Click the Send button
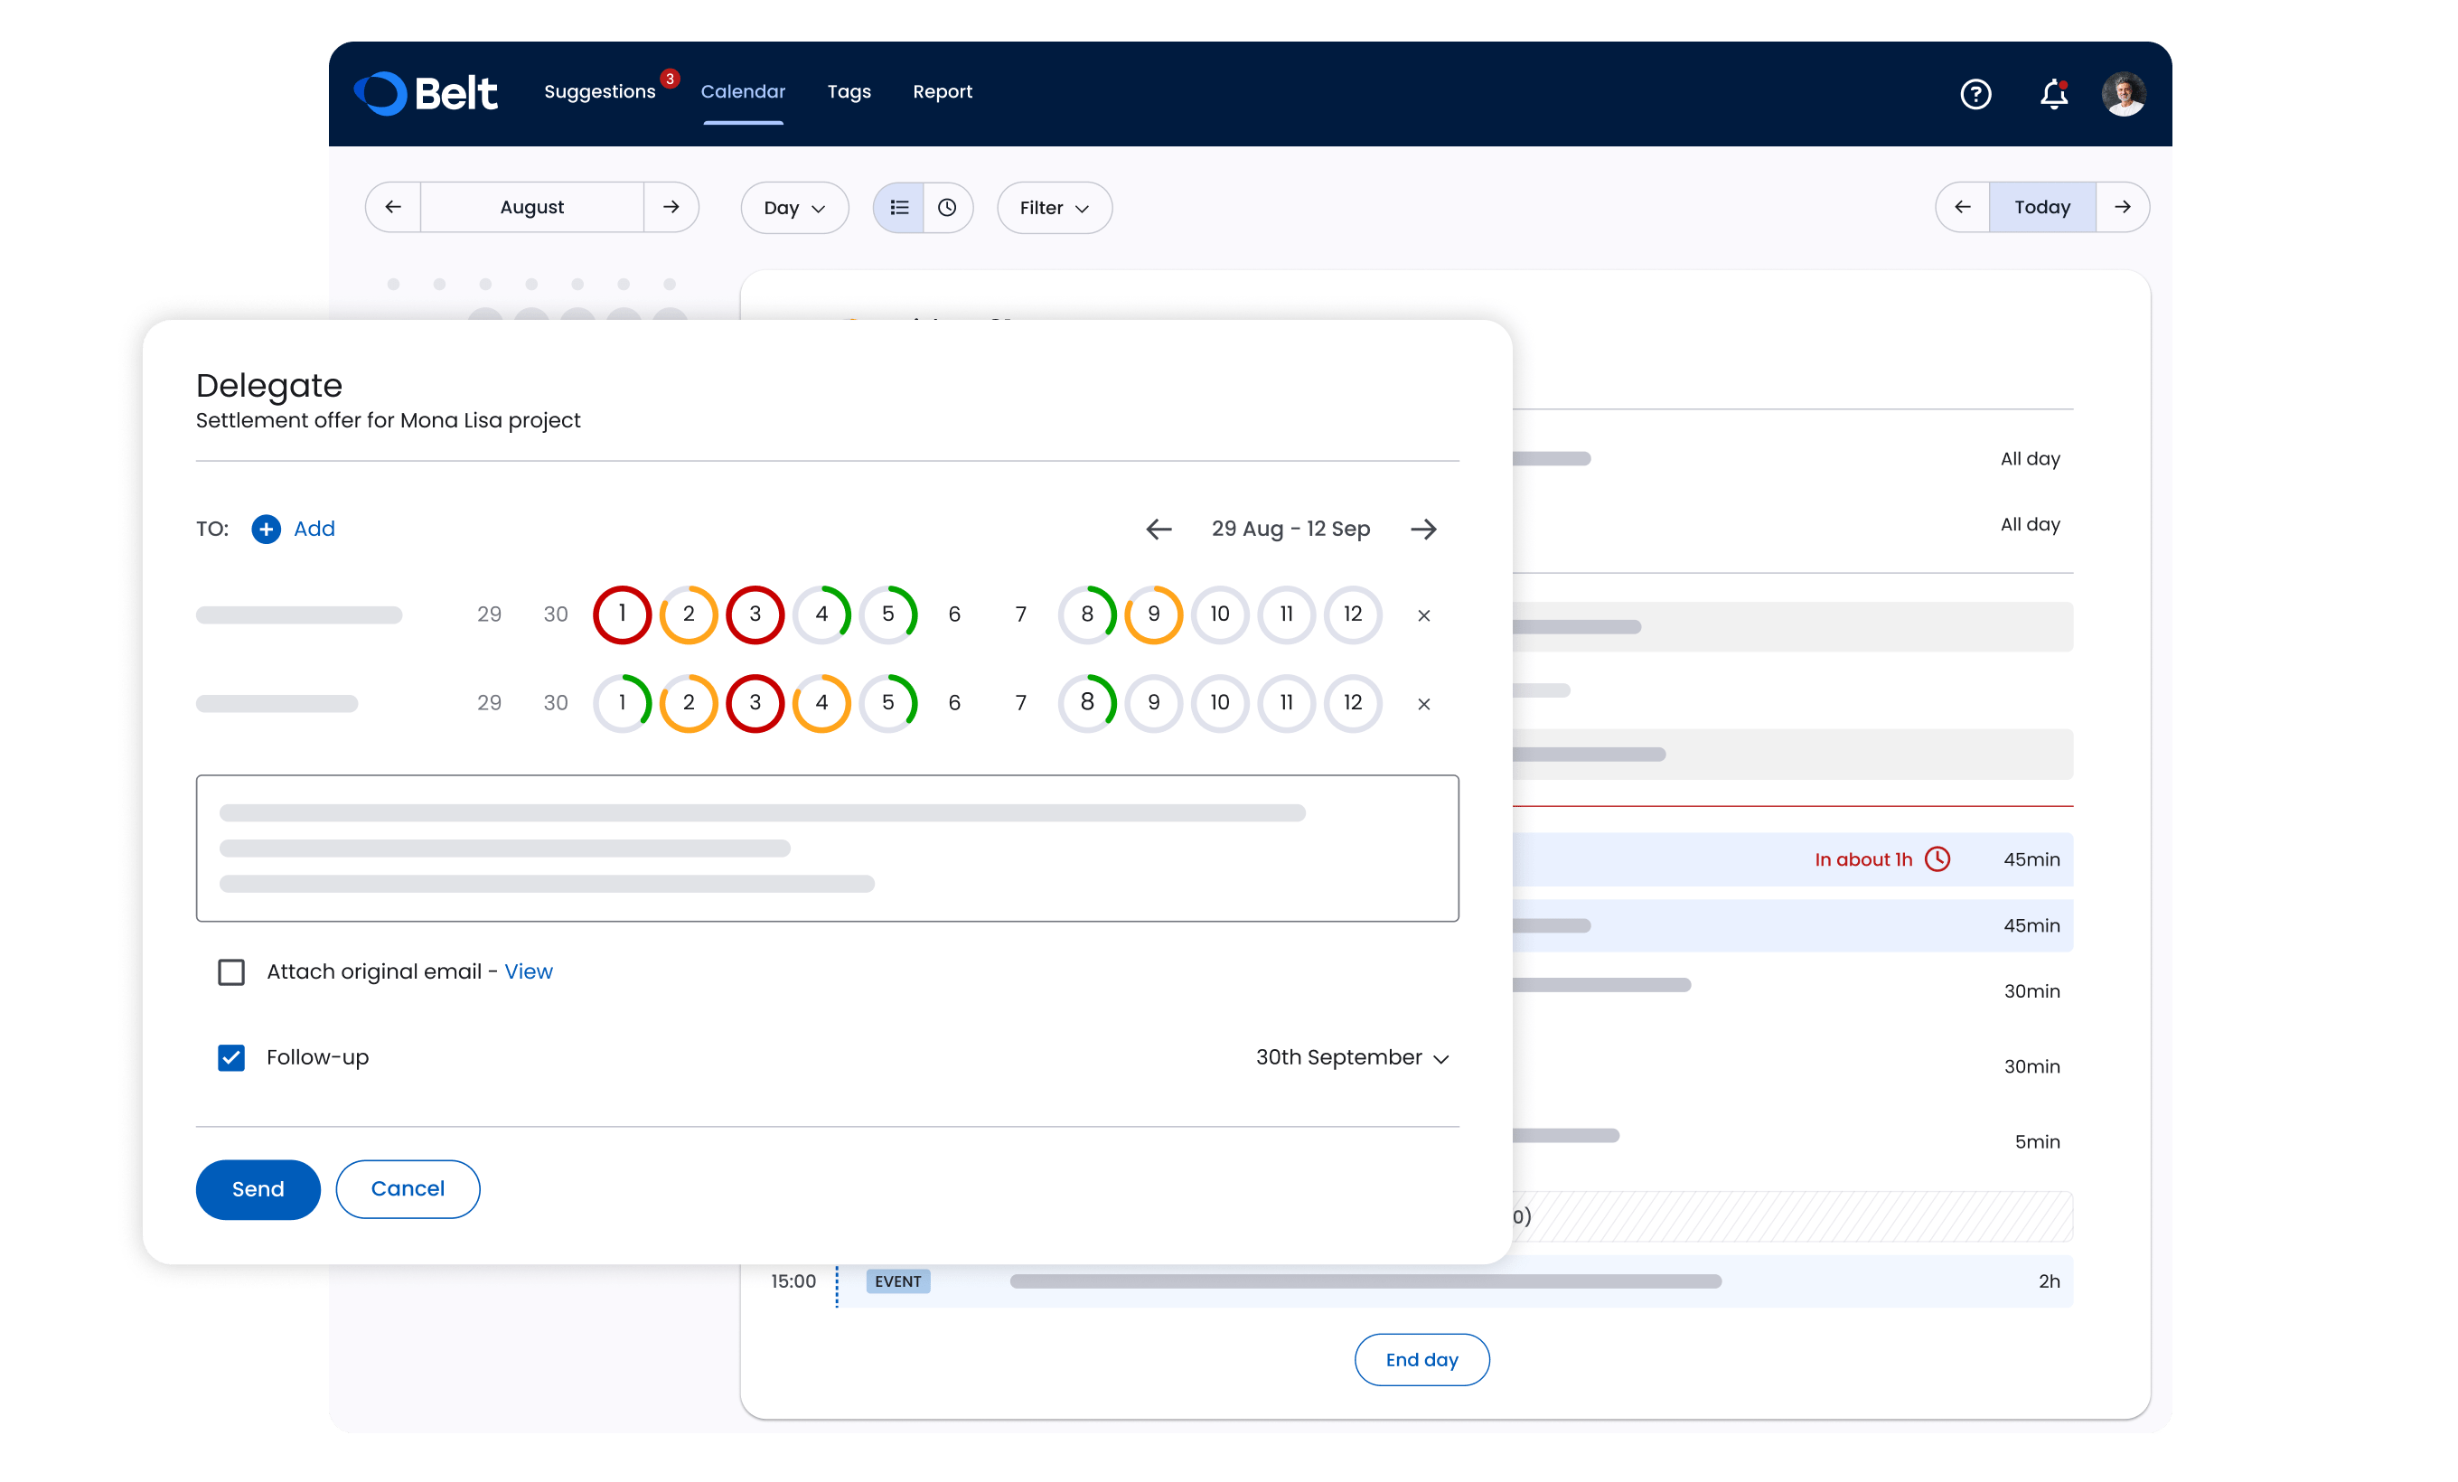This screenshot has width=2458, height=1482. [258, 1189]
